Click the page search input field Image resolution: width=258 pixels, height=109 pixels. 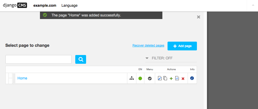[38, 59]
